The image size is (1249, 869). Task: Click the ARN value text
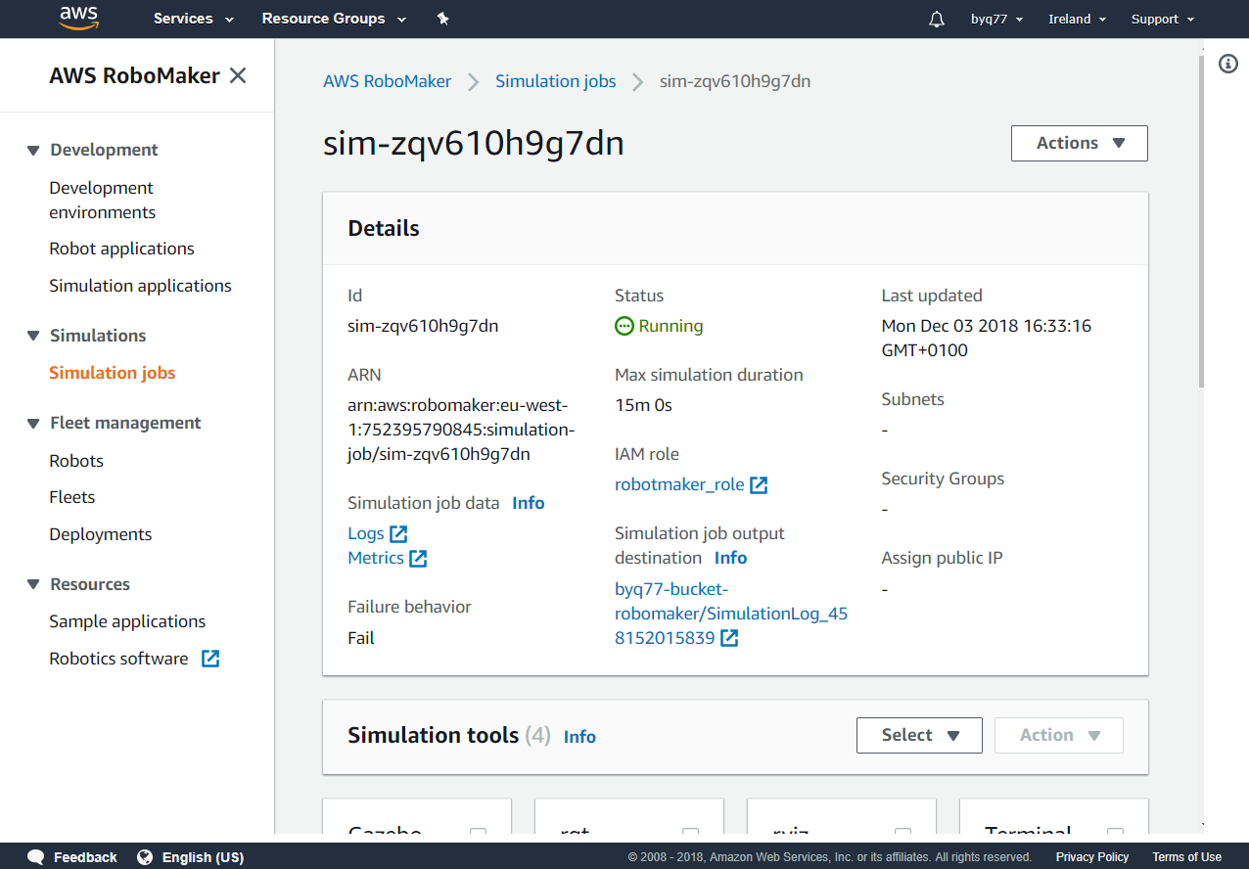(x=461, y=430)
